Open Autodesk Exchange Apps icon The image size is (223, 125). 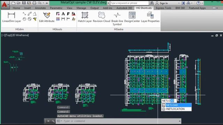click(x=183, y=3)
